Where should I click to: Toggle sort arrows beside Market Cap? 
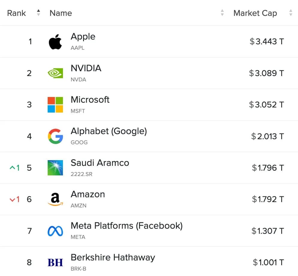coord(291,13)
